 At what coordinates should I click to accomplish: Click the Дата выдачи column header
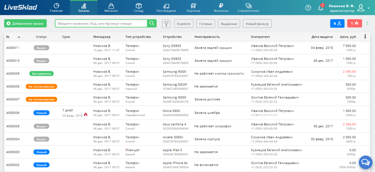coord(322,37)
